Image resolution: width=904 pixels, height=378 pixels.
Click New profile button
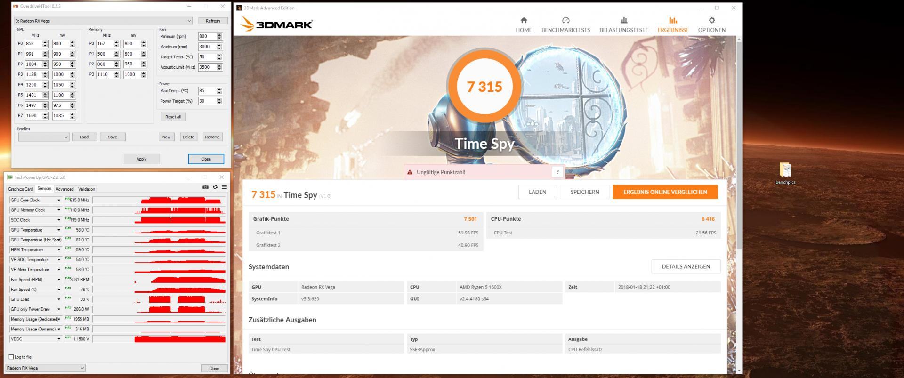(x=166, y=137)
